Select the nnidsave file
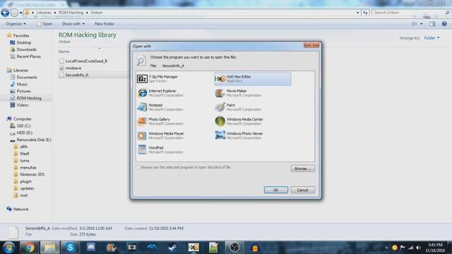This screenshot has height=254, width=452. (x=73, y=68)
